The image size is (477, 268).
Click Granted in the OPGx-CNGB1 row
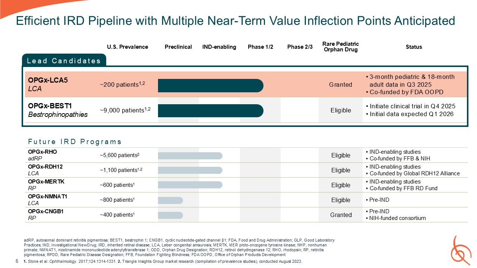[x=341, y=215]
